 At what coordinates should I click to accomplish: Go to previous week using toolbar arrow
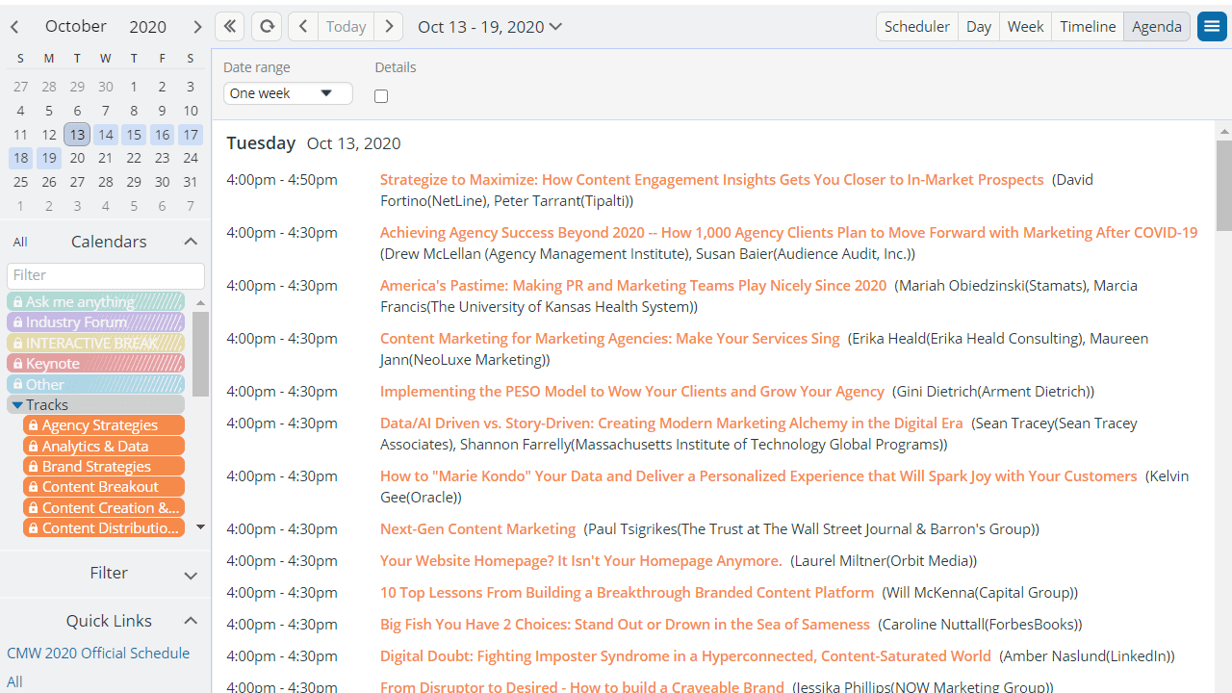click(303, 26)
